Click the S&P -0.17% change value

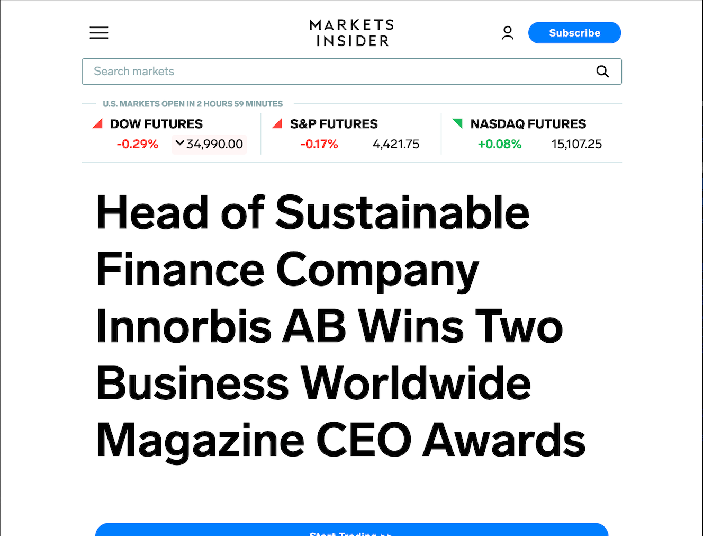(x=319, y=144)
